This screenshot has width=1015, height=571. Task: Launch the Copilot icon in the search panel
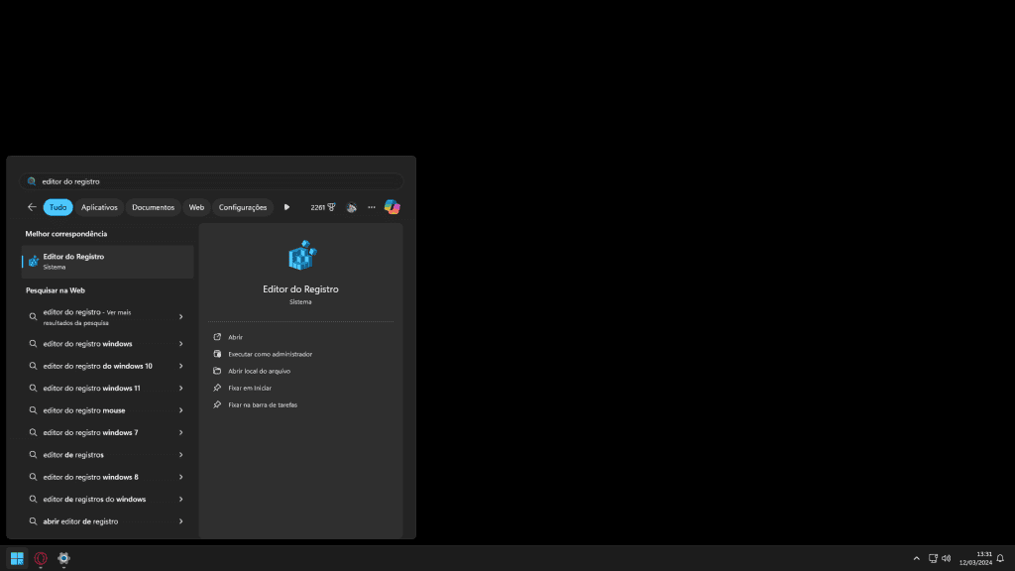(393, 207)
